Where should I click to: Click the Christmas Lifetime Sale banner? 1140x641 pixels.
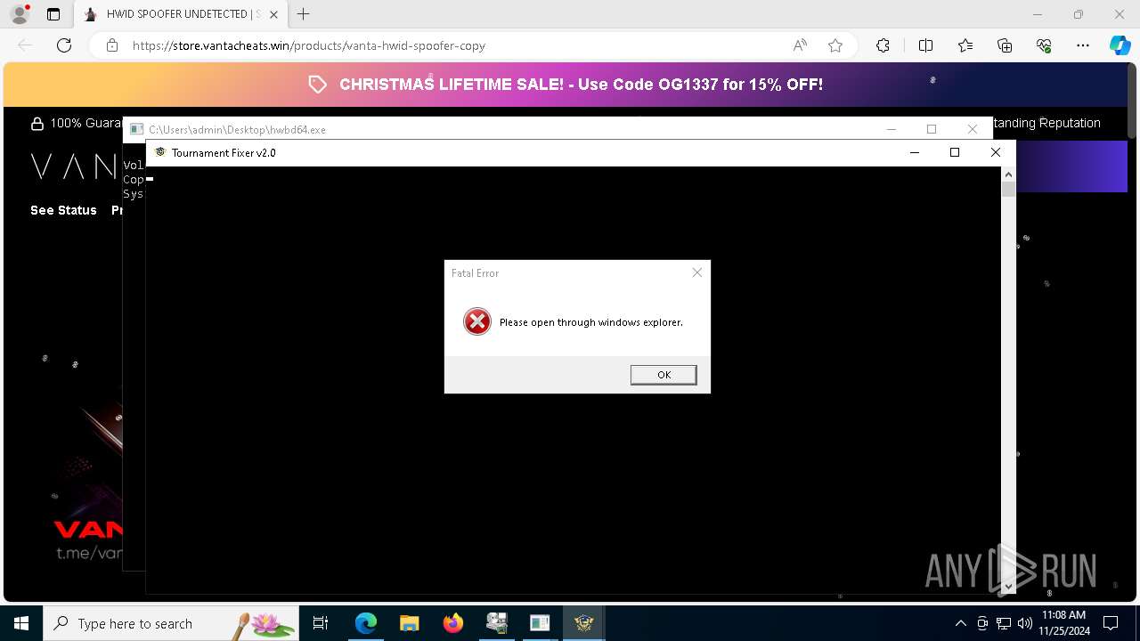[566, 85]
